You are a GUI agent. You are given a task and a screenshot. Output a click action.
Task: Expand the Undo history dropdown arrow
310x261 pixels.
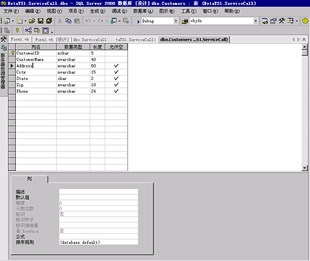pyautogui.click(x=94, y=21)
